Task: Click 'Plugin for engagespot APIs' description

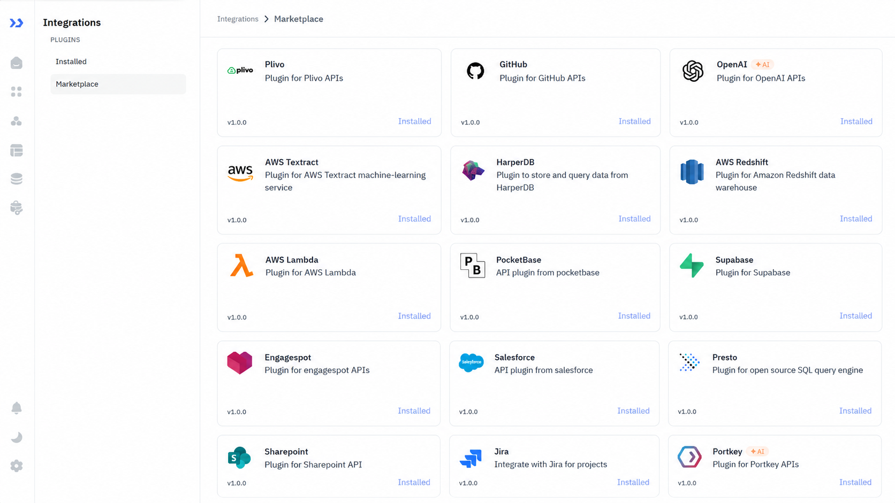Action: point(317,370)
